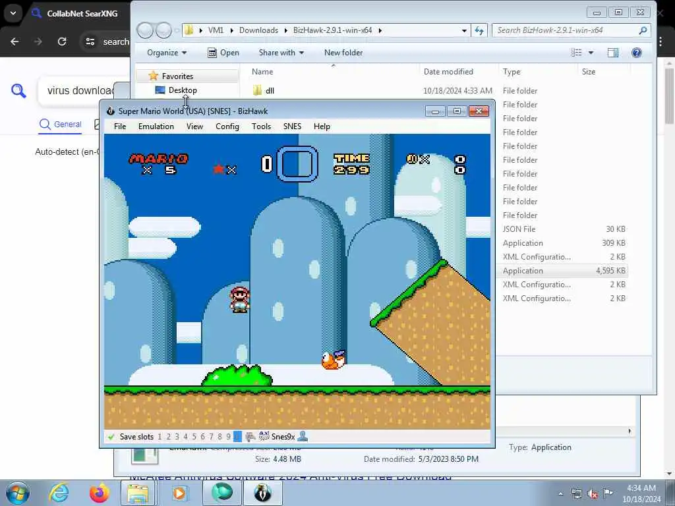Open the Windows Start menu

[x=17, y=493]
